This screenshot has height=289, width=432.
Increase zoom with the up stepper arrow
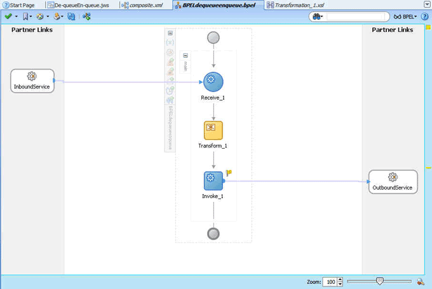point(340,279)
